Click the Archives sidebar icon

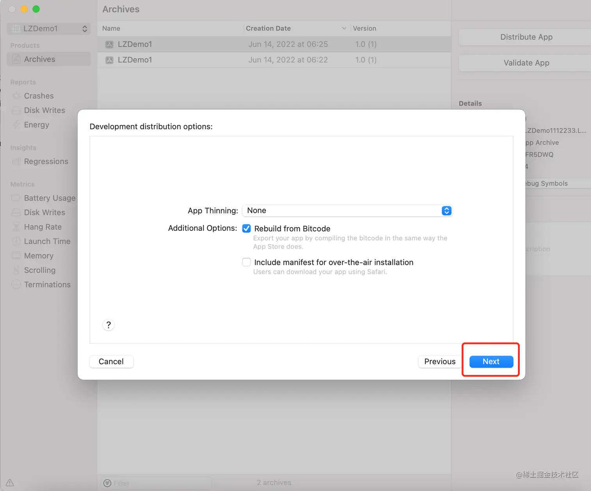coord(16,59)
